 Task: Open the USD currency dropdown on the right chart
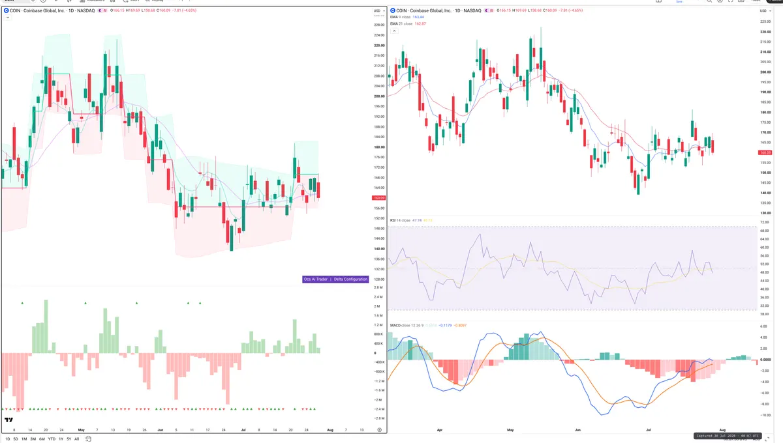(x=765, y=11)
